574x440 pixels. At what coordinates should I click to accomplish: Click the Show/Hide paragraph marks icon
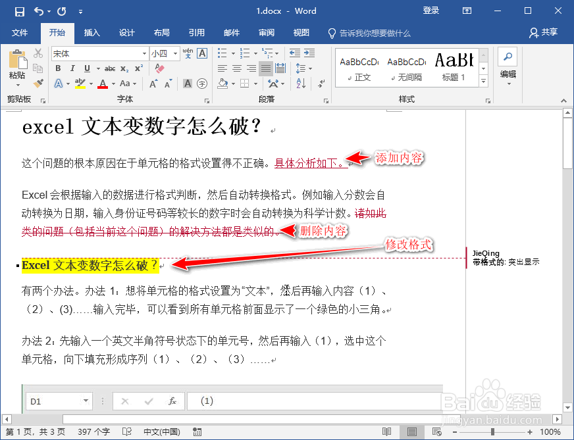point(321,84)
